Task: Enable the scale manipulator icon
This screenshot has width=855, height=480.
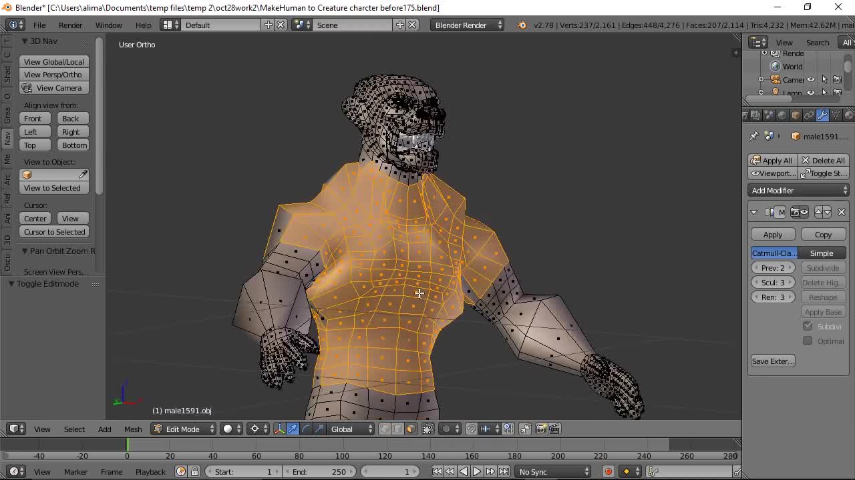Action: click(x=319, y=429)
